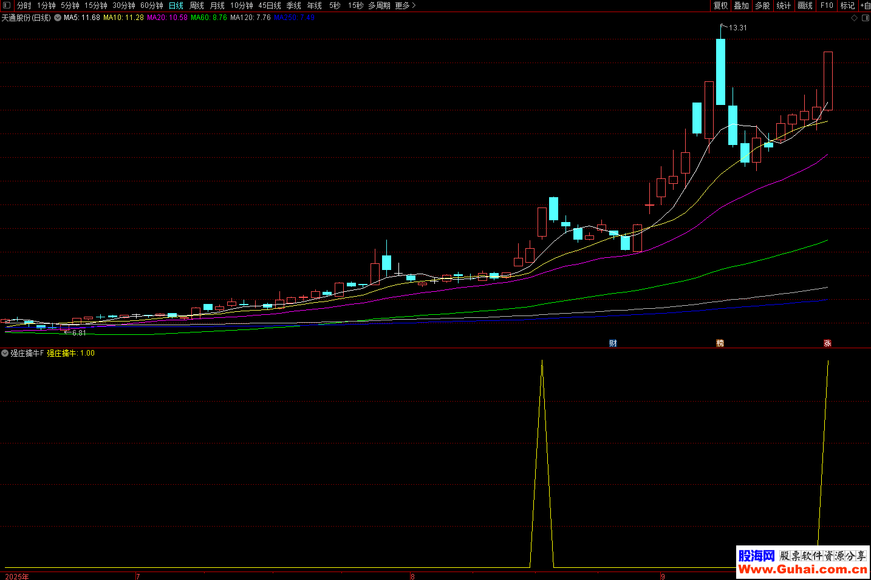Viewport: 871px width, 580px height.
Task: Click the 天通股份(日线) chart title
Action: 26,18
